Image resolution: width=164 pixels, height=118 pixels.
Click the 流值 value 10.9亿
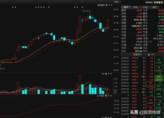point(160,45)
